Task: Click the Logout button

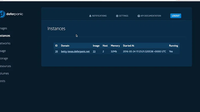Action: [176, 16]
